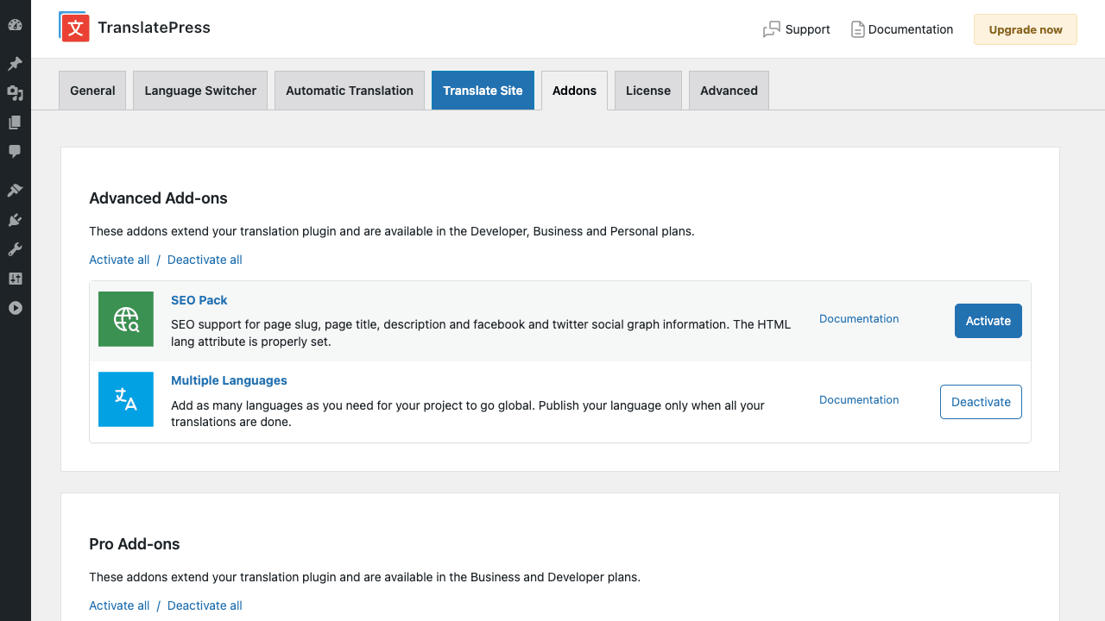Click Activate all under Advanced Add-ons
1105x621 pixels.
pos(119,260)
